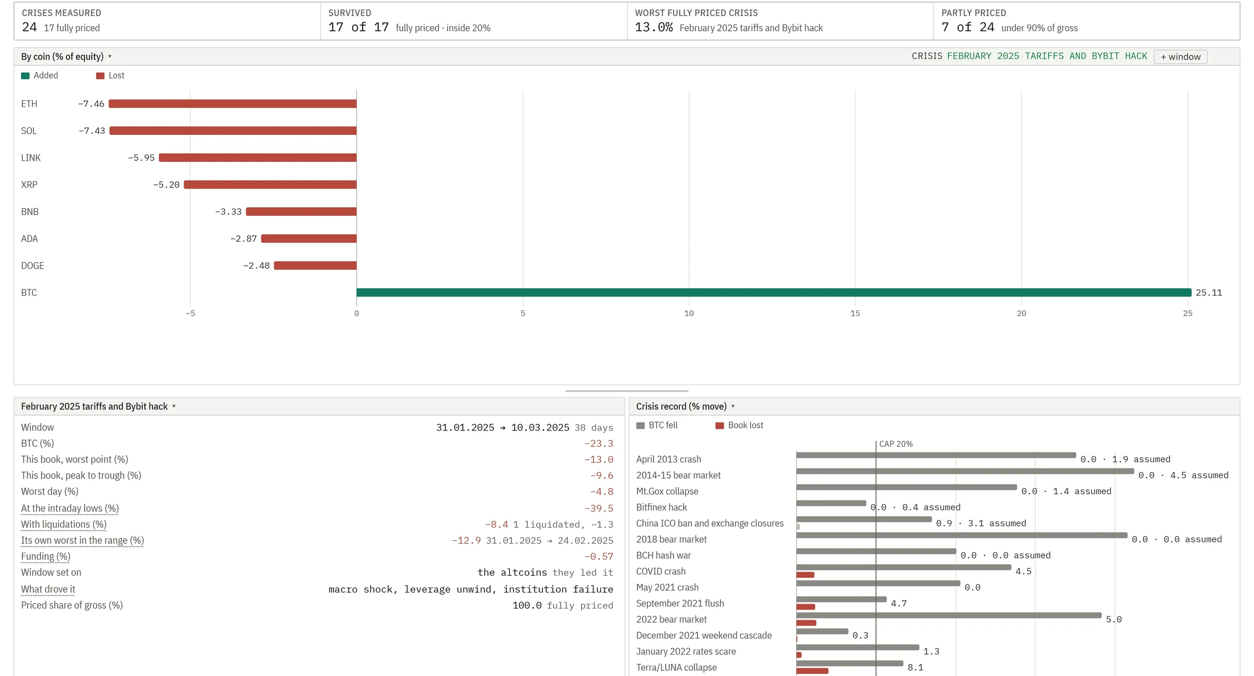Click the Added legend swatch
This screenshot has height=676, width=1254.
pos(25,76)
